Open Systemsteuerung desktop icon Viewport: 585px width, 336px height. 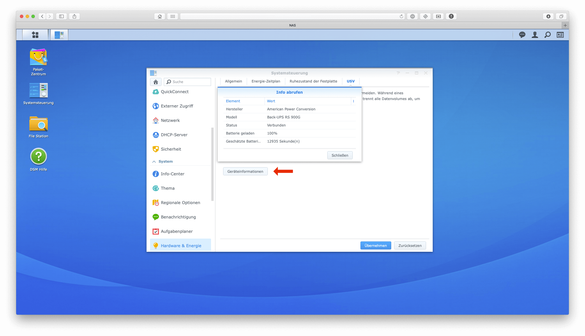pyautogui.click(x=38, y=94)
